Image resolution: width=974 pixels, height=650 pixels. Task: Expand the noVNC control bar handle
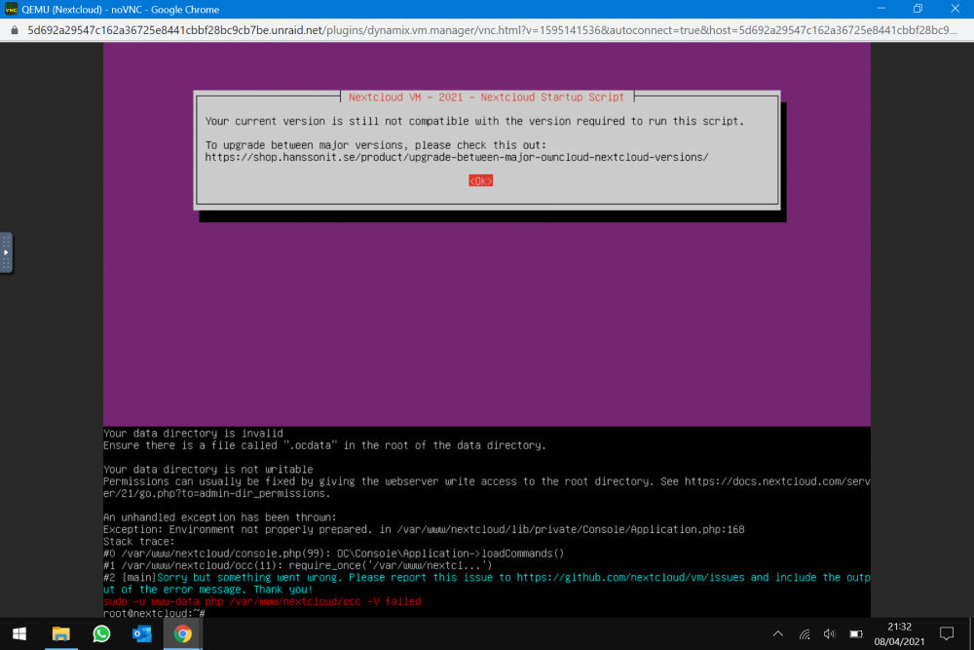(6, 252)
